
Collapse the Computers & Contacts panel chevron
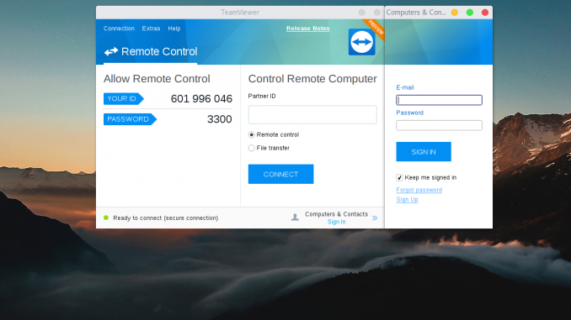tap(375, 218)
